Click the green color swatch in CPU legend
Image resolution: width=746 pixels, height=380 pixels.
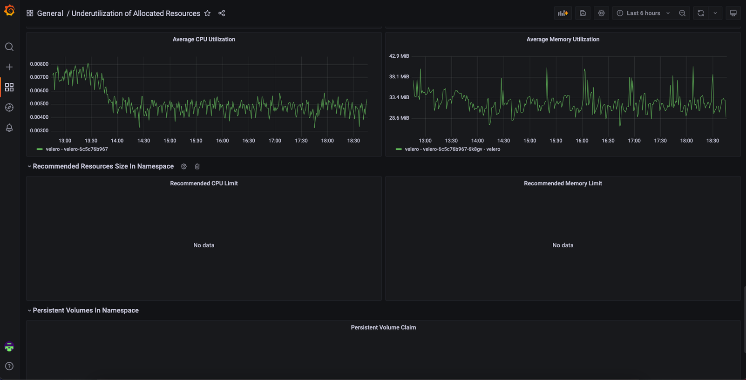tap(40, 149)
